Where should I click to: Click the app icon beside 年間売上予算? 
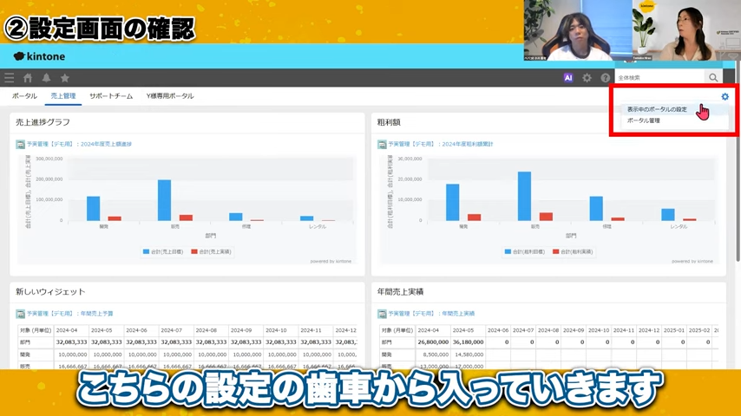pyautogui.click(x=20, y=314)
